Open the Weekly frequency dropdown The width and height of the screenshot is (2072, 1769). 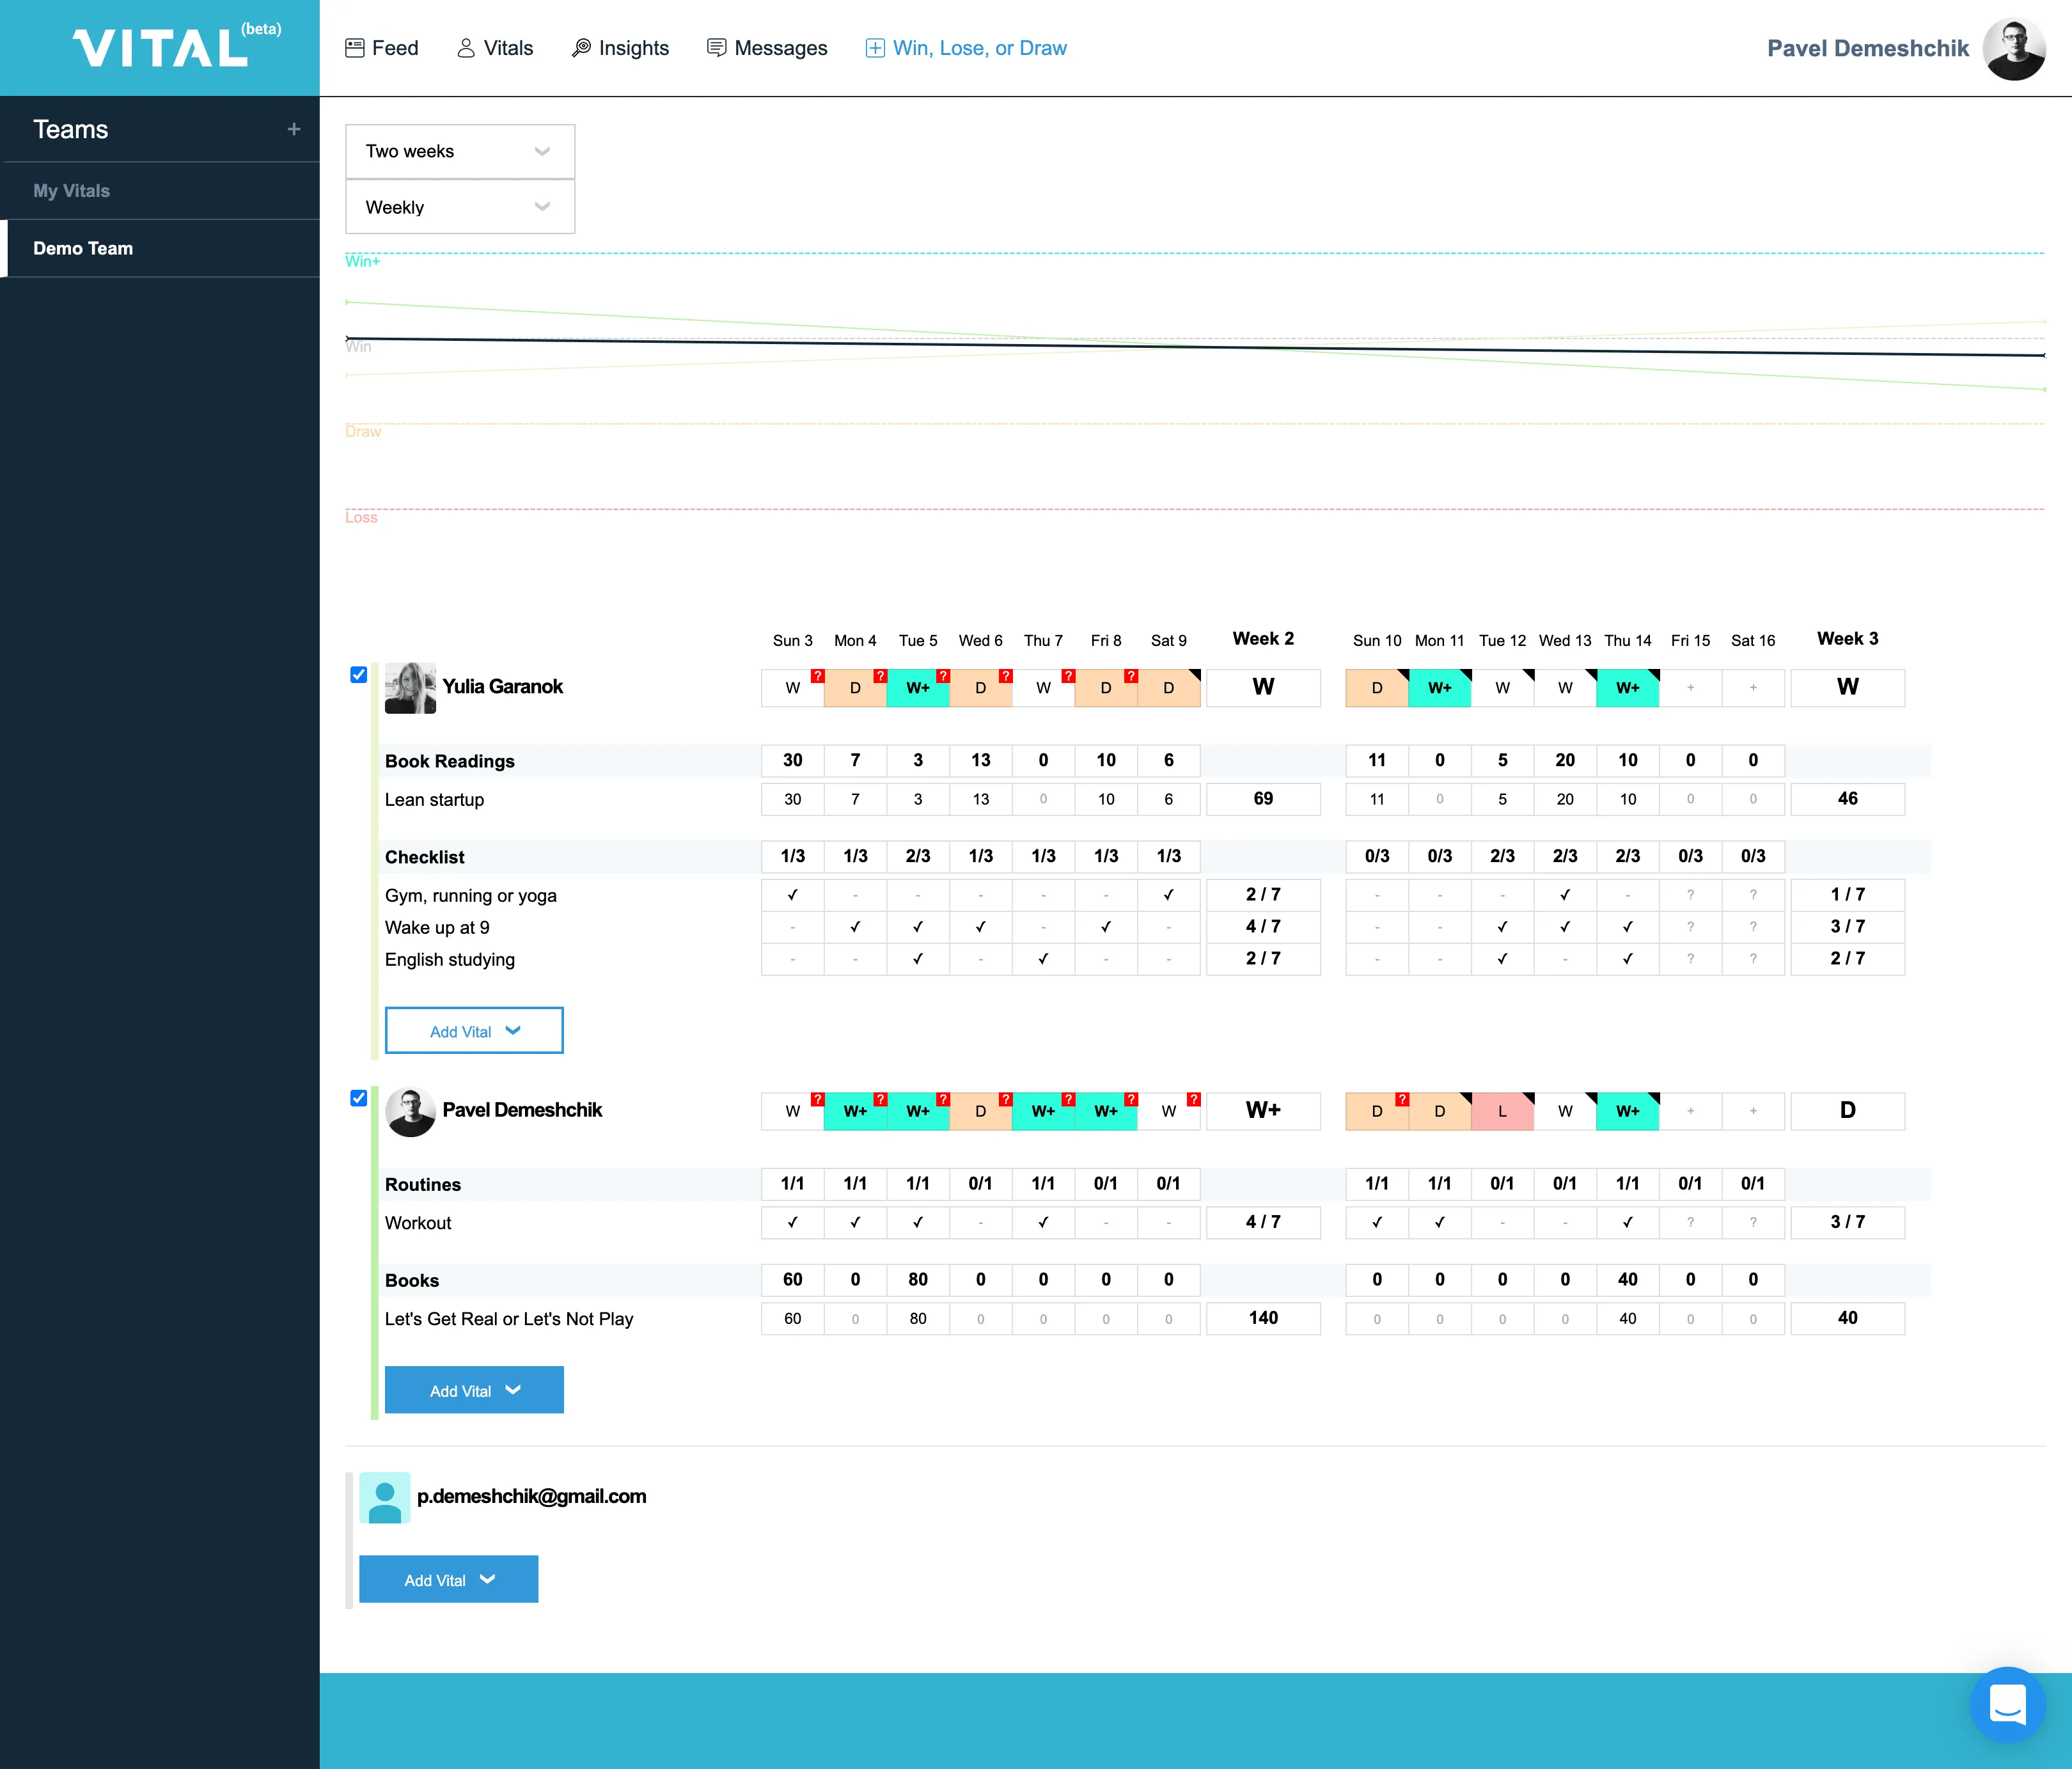point(459,207)
